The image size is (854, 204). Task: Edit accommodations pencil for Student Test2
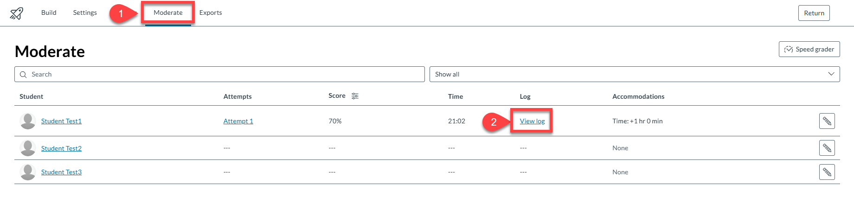point(827,148)
